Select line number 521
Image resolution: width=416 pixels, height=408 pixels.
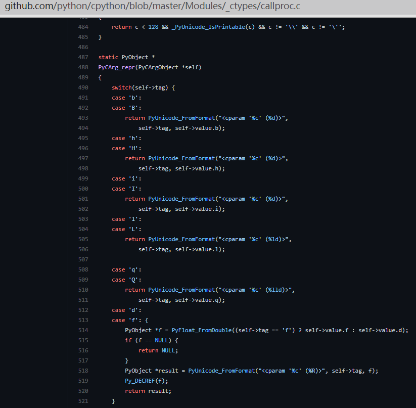pos(83,401)
